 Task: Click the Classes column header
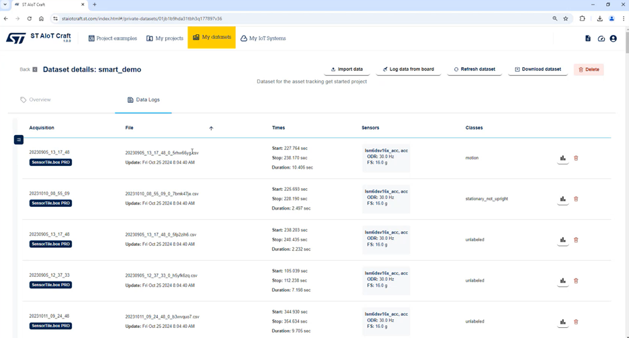474,128
